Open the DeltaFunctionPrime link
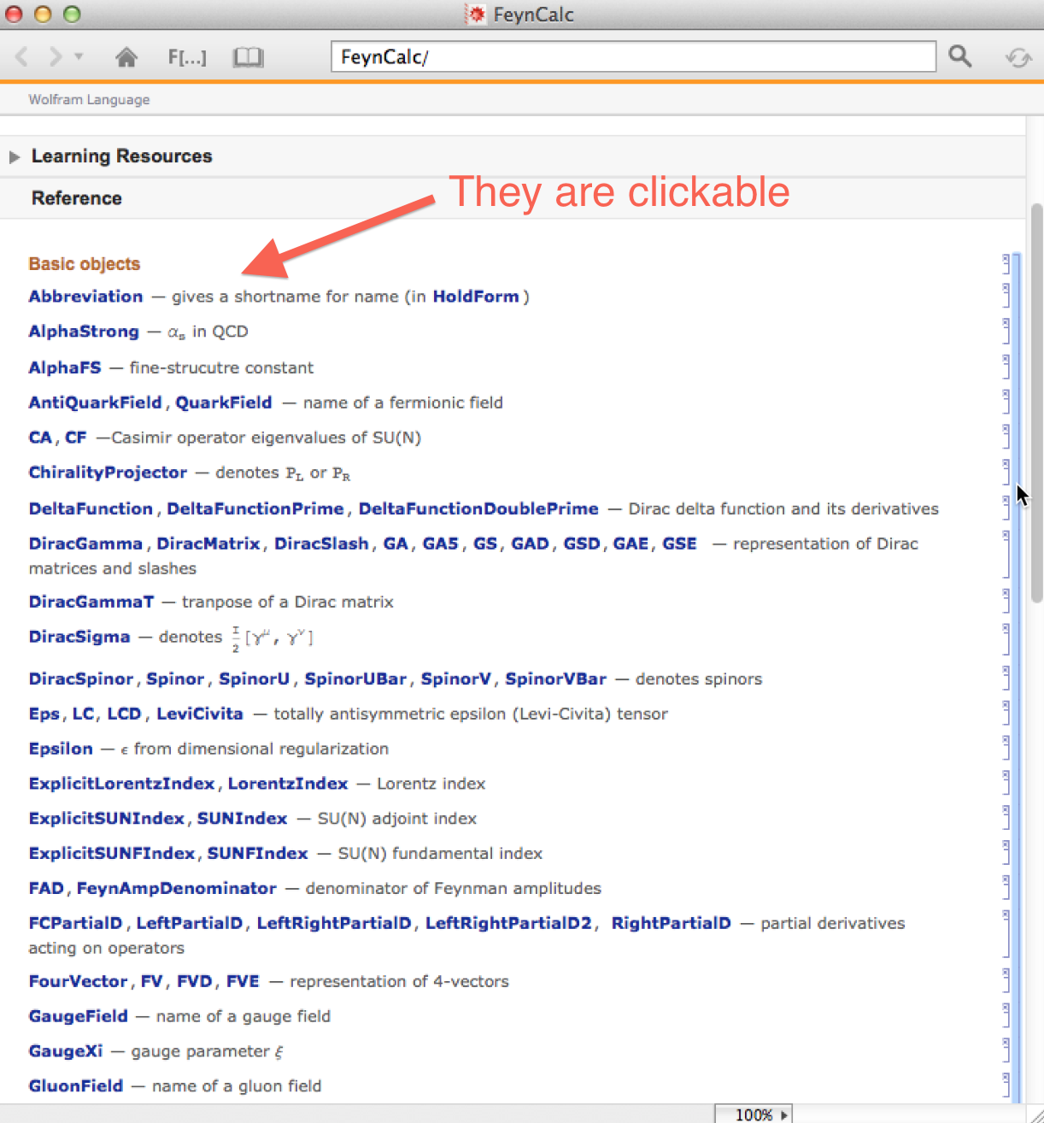1044x1123 pixels. tap(255, 509)
